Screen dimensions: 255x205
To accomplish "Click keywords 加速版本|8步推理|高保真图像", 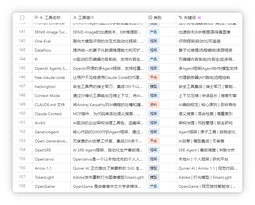I will click(204, 32).
